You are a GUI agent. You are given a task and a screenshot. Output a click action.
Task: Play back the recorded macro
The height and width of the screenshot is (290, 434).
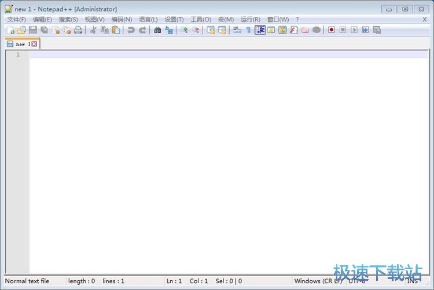354,30
